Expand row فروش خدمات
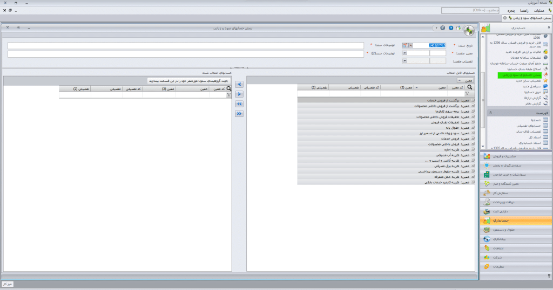This screenshot has height=290, width=553. pyautogui.click(x=473, y=139)
